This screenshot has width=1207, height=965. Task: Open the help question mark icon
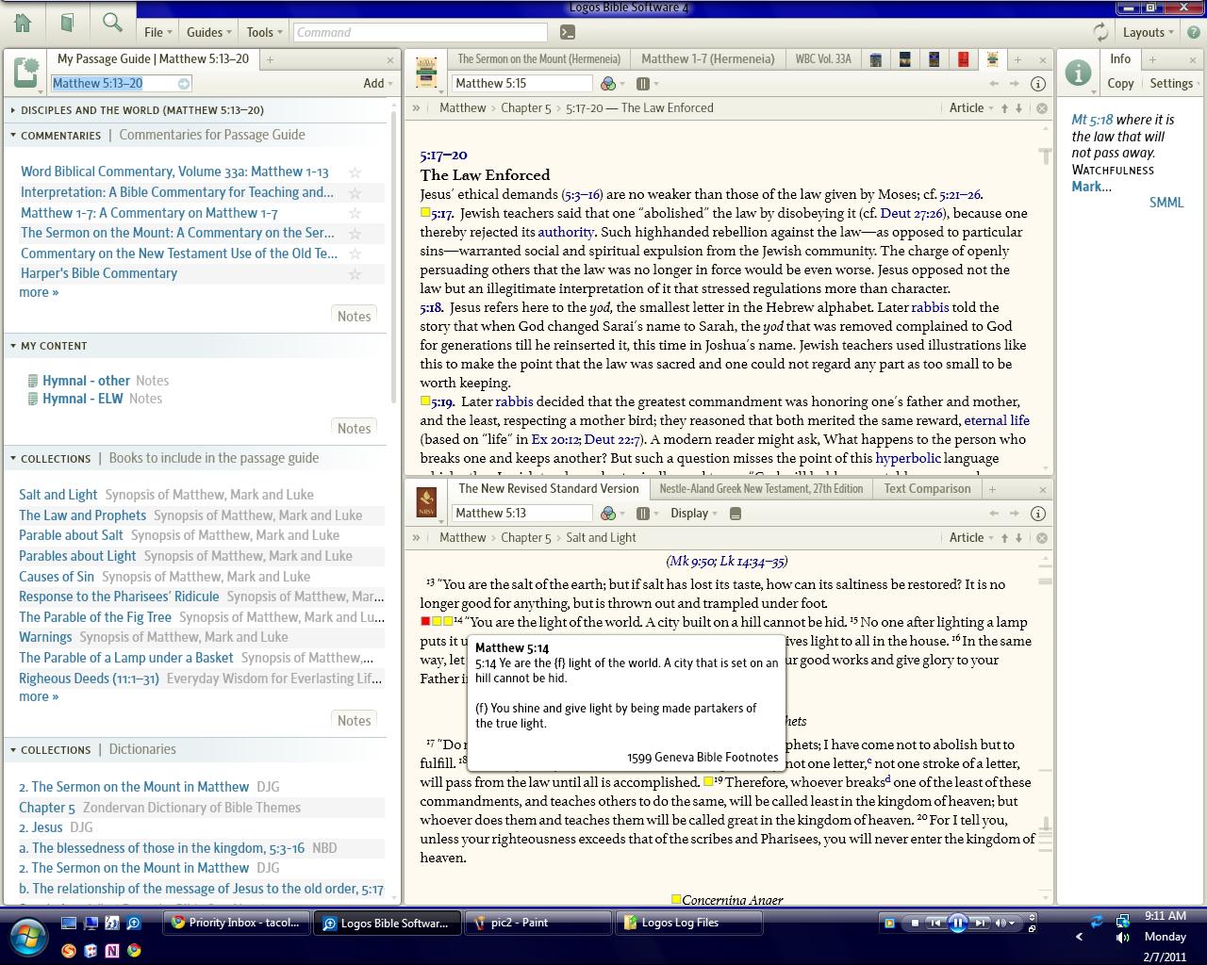pos(1193,32)
